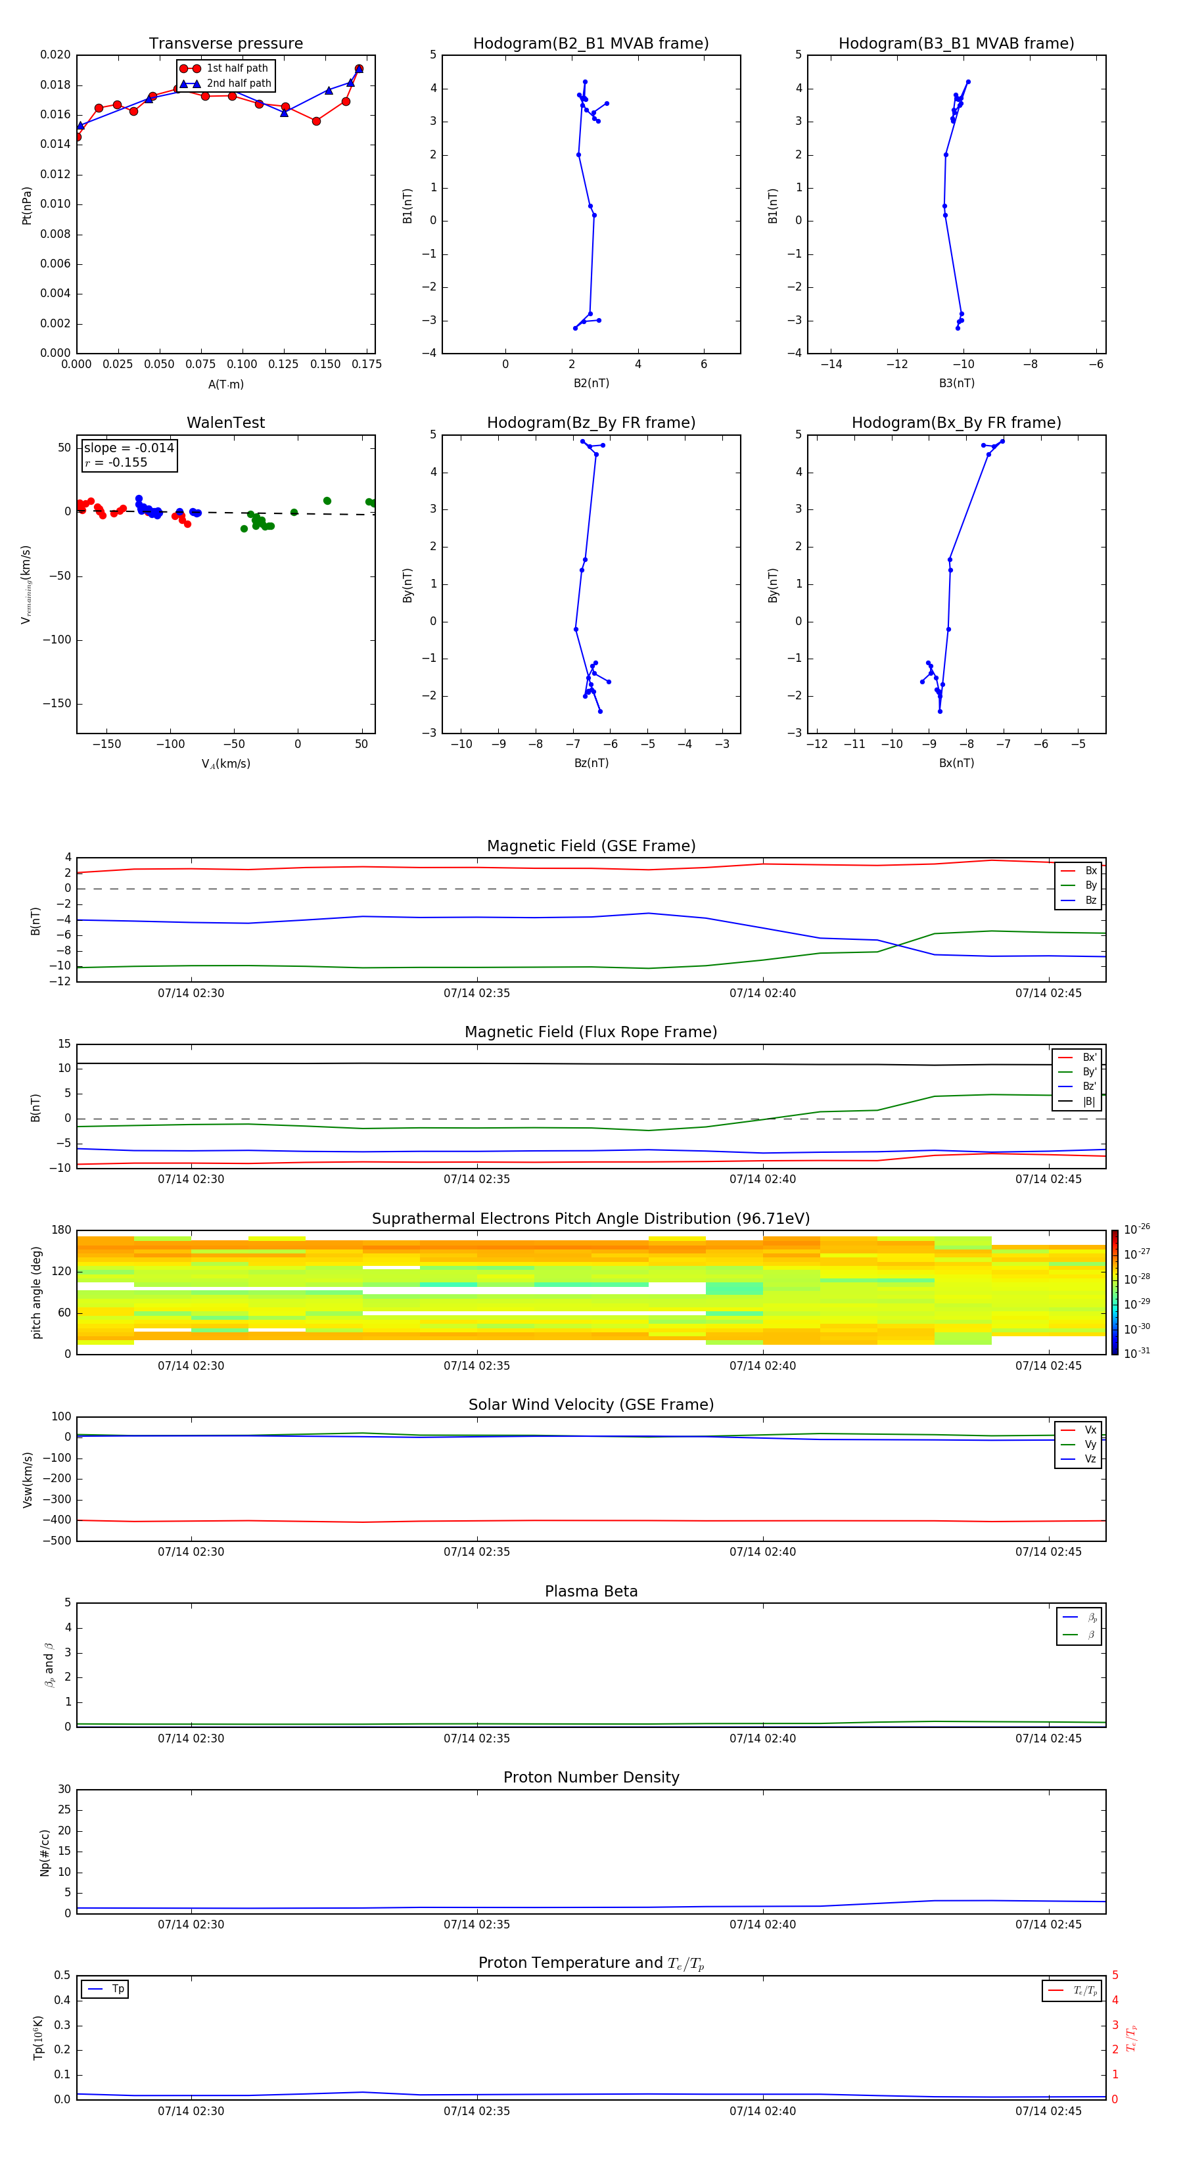Click the "Magnetic Field (GSE Frame)" title
This screenshot has width=1183, height=2169.
591,846
